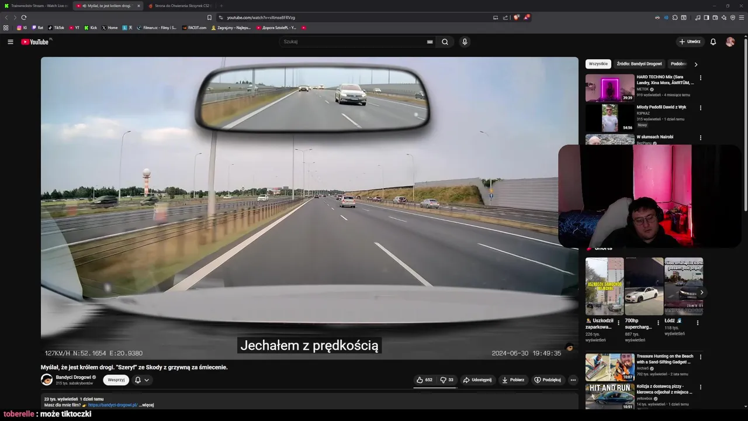This screenshot has width=748, height=421.
Task: Show next Shorts with the arrow
Action: (701, 292)
